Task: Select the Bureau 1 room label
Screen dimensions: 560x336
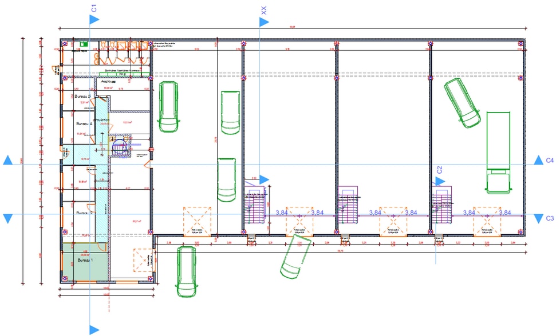Action: 84,260
